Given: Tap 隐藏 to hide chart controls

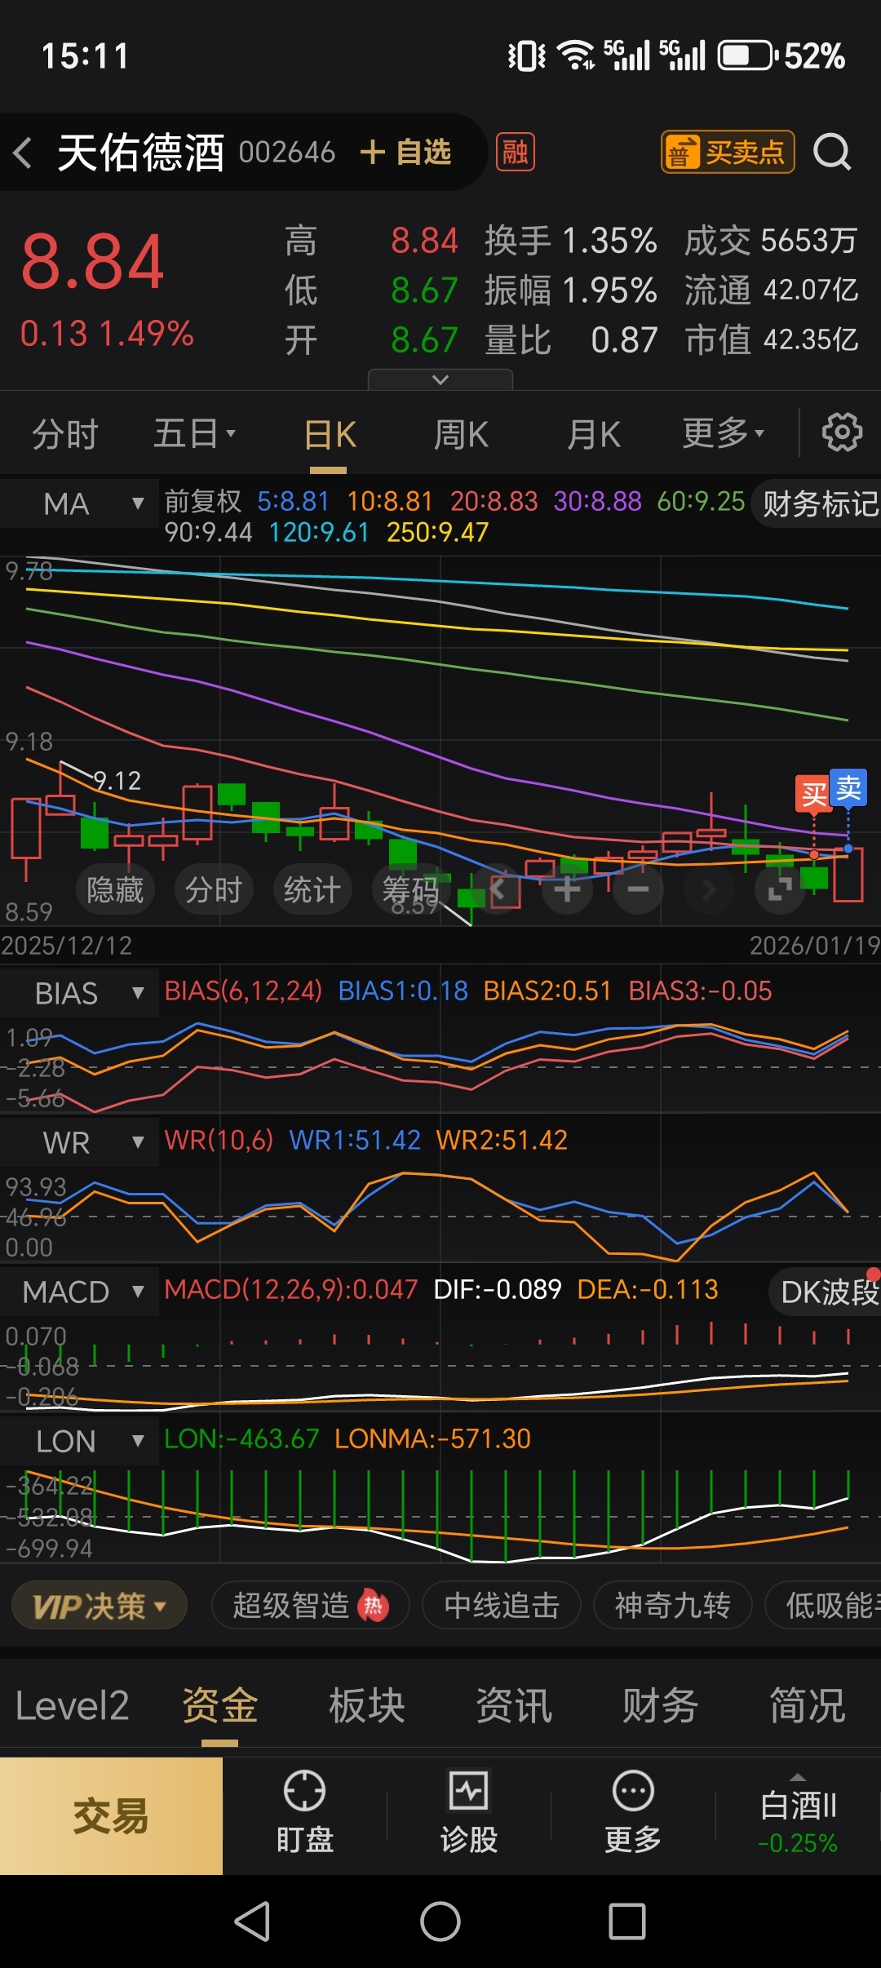Looking at the screenshot, I should point(115,889).
